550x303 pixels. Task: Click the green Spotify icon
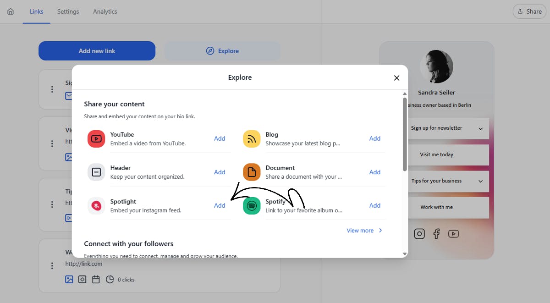tap(251, 205)
